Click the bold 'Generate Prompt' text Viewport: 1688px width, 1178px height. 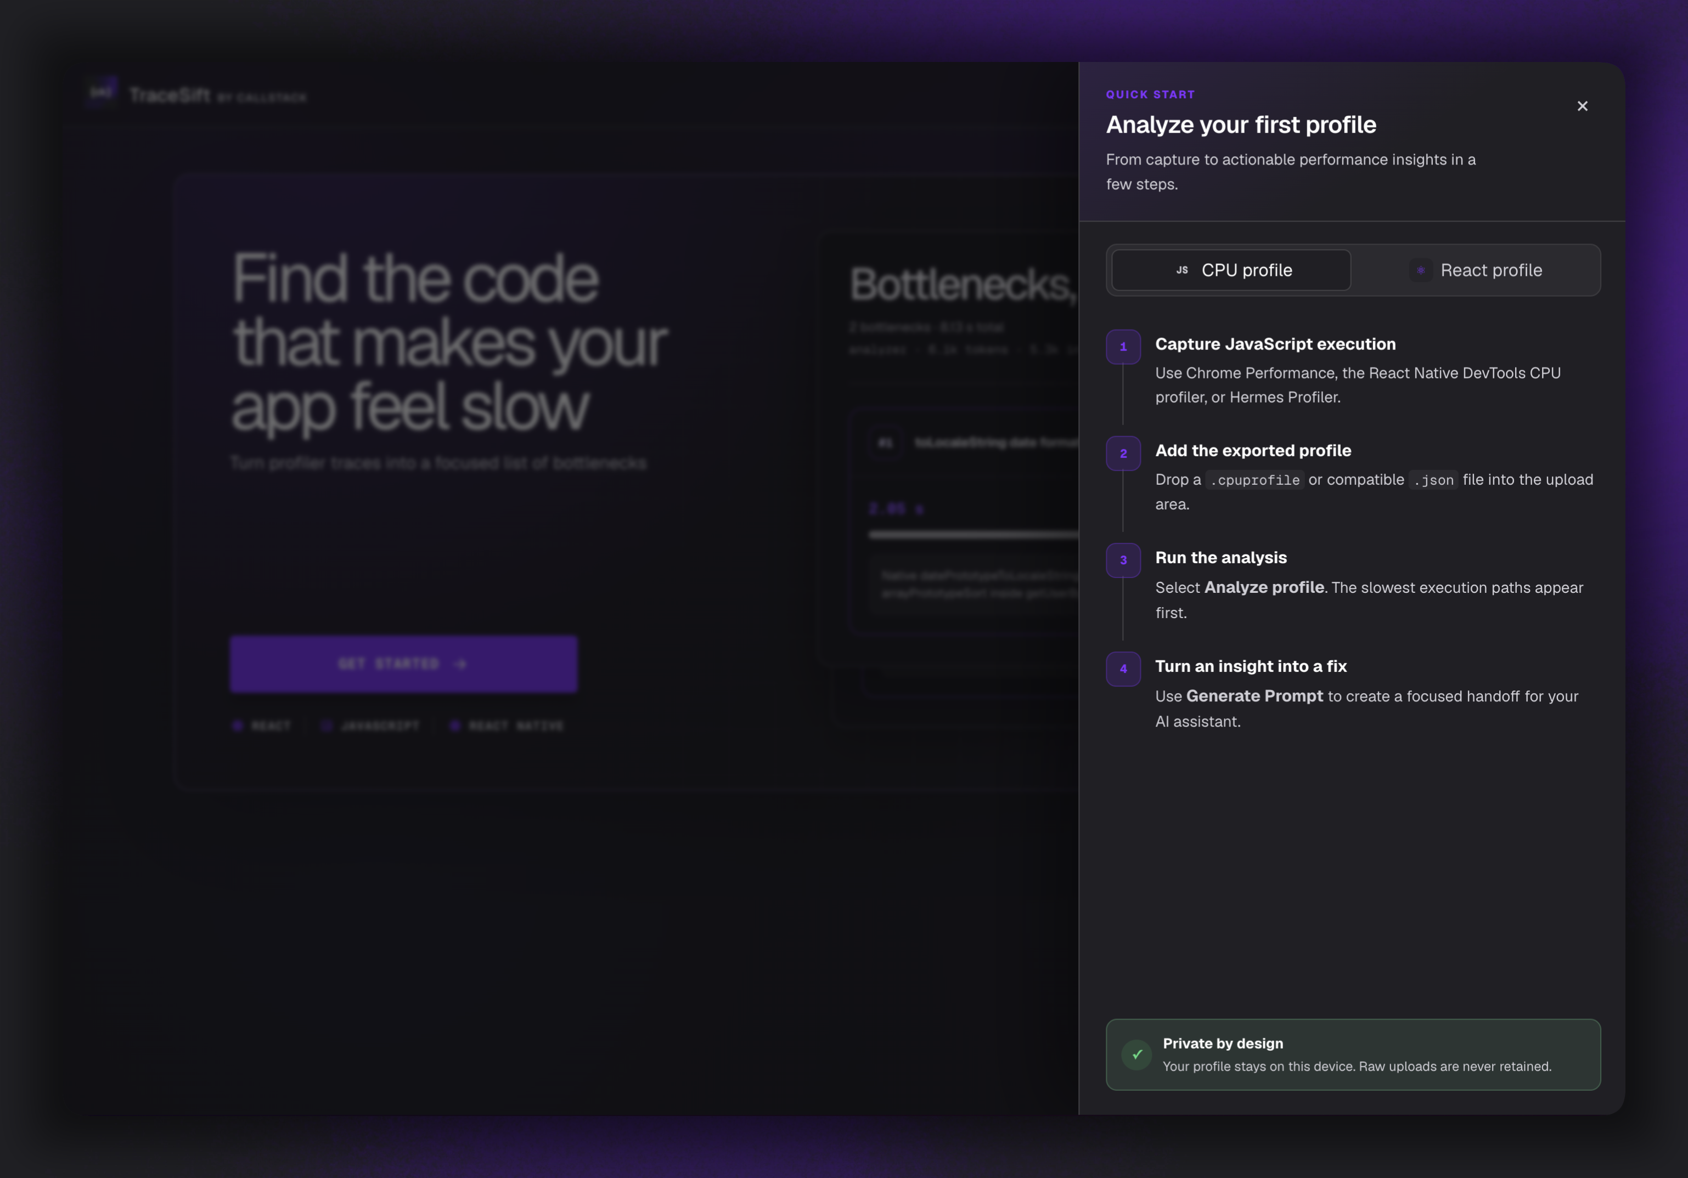1255,696
